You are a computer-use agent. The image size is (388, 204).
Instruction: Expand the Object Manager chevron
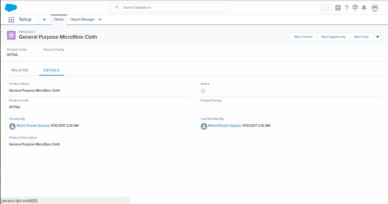(100, 20)
